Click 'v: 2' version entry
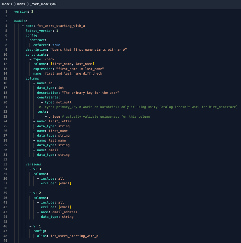This screenshot has width=241, height=243. [x=37, y=193]
